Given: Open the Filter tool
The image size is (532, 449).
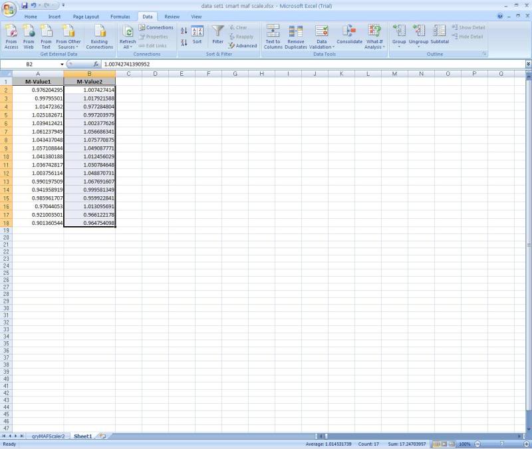Looking at the screenshot, I should click(215, 33).
